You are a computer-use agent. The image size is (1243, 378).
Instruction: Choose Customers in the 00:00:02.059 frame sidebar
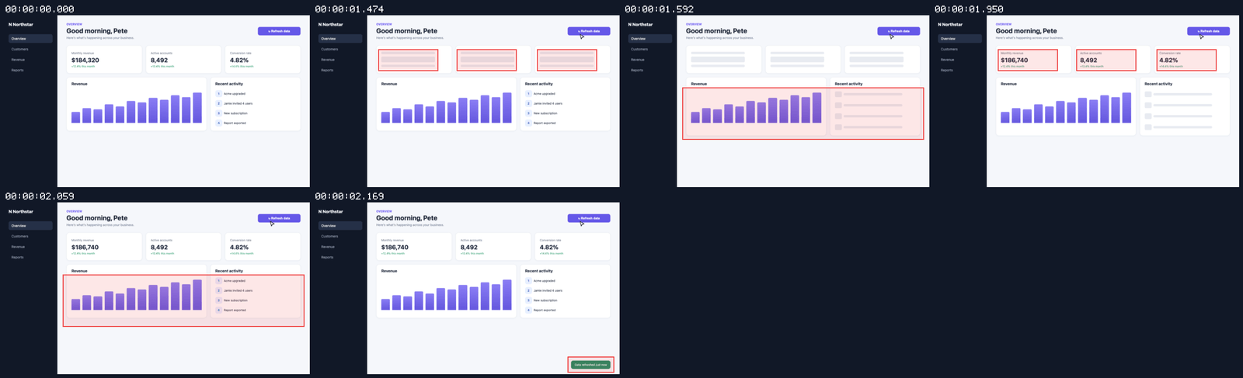tap(30, 236)
